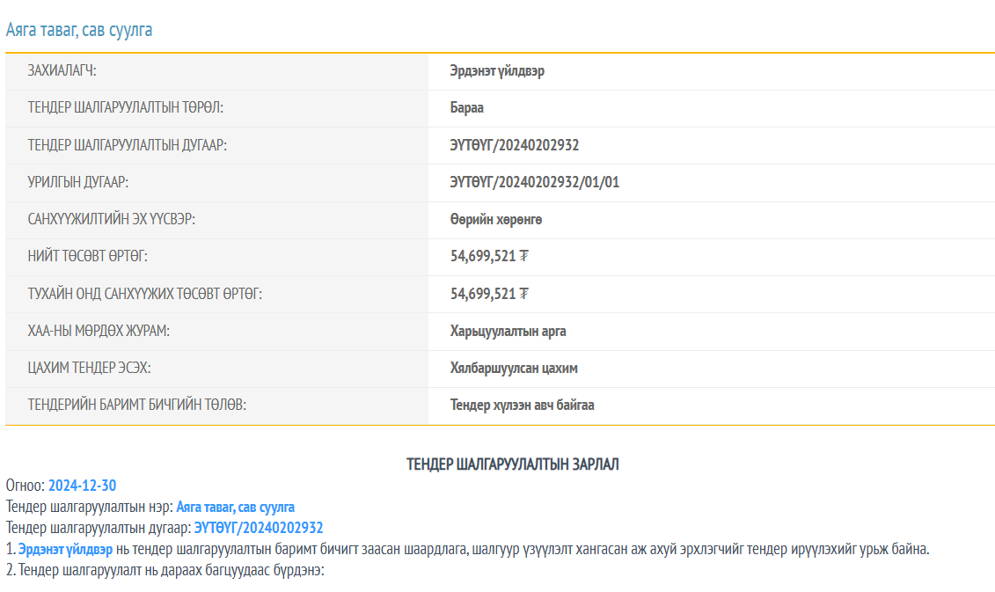Viewport: 995px width, 592px height.
Task: Select the "Бараа" tender type value
Action: pyautogui.click(x=467, y=108)
